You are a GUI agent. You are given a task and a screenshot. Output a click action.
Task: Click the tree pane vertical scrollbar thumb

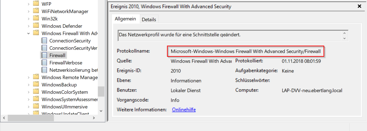click(x=101, y=91)
